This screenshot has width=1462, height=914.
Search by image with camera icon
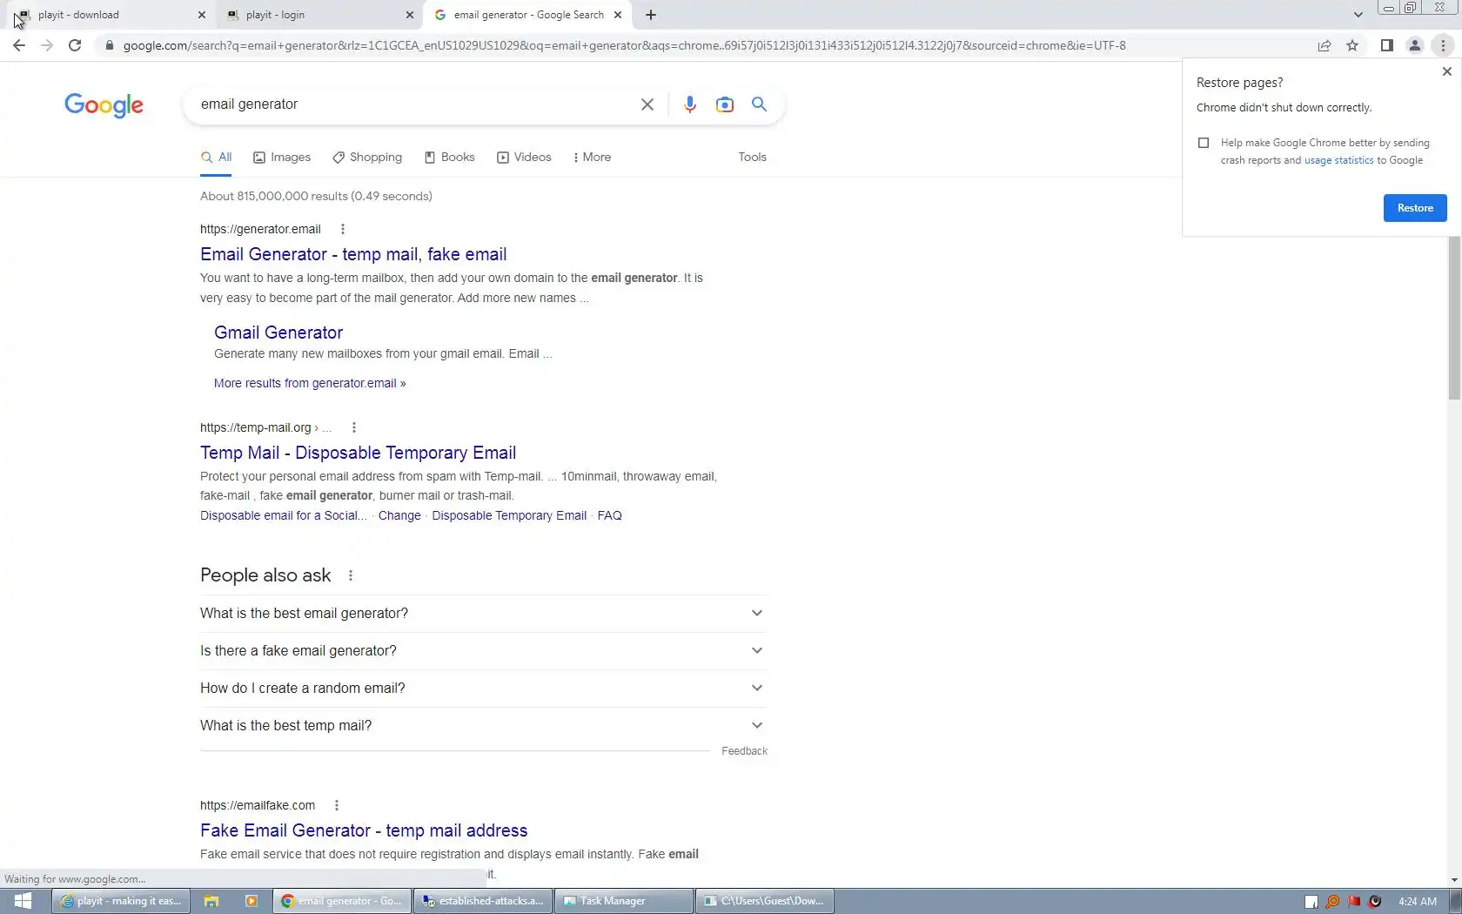(x=724, y=104)
